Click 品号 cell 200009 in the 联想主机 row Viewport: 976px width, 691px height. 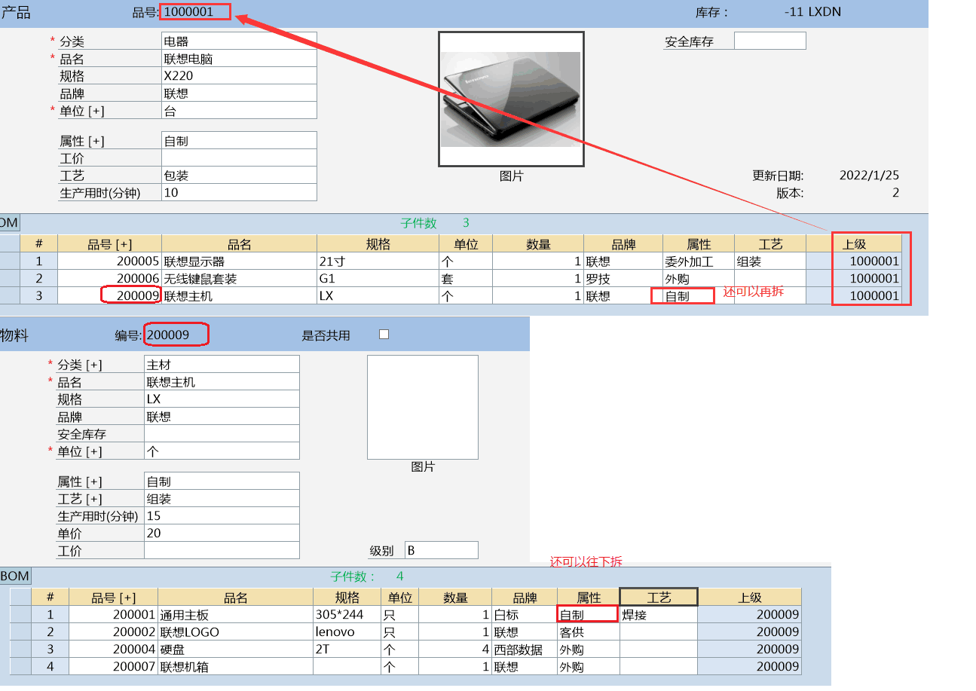[x=109, y=296]
